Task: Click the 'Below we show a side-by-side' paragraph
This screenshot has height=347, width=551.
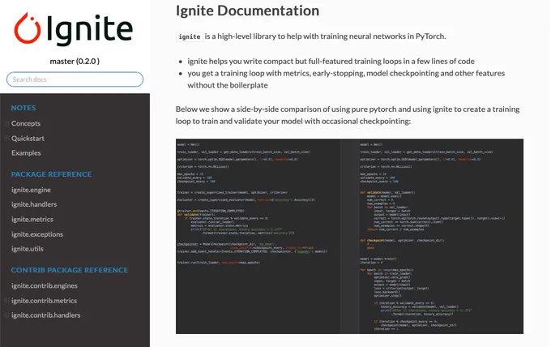Action: click(348, 115)
